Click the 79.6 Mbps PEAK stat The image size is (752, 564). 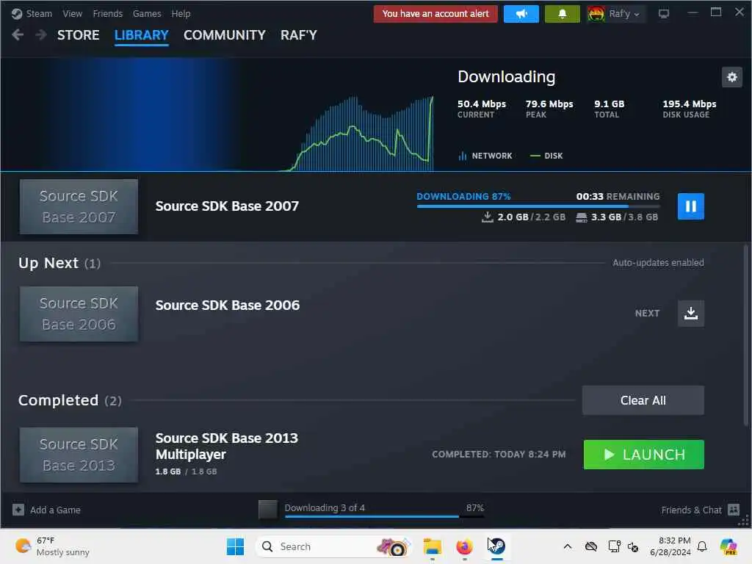[x=549, y=109]
